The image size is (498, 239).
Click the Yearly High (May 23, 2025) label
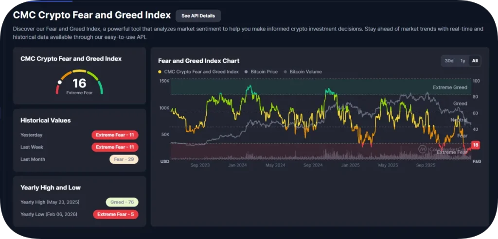click(50, 202)
